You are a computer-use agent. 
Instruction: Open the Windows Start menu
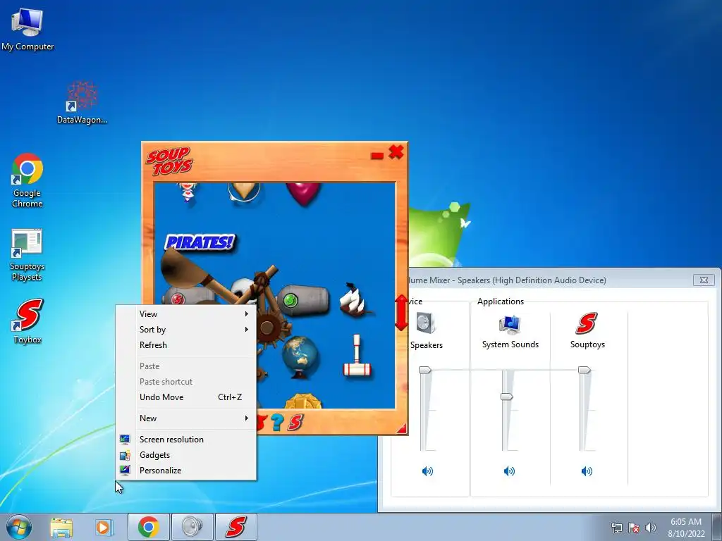coord(19,527)
